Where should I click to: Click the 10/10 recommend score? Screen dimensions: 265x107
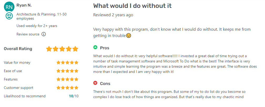[74, 96]
